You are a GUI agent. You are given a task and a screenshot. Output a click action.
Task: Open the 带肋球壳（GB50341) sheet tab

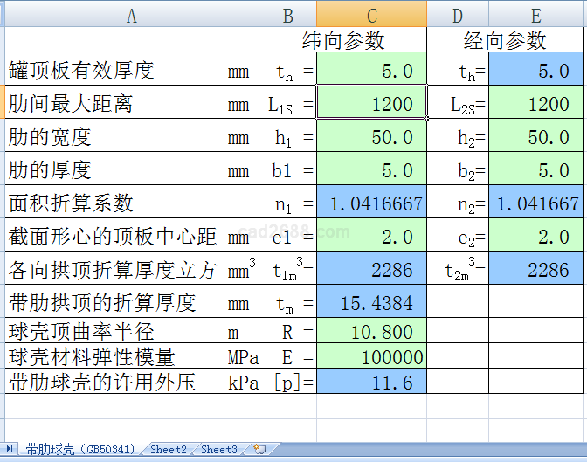click(x=80, y=450)
